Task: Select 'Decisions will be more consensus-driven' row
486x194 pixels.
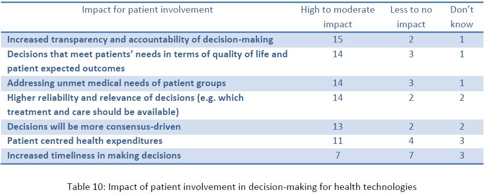Action: click(x=242, y=127)
